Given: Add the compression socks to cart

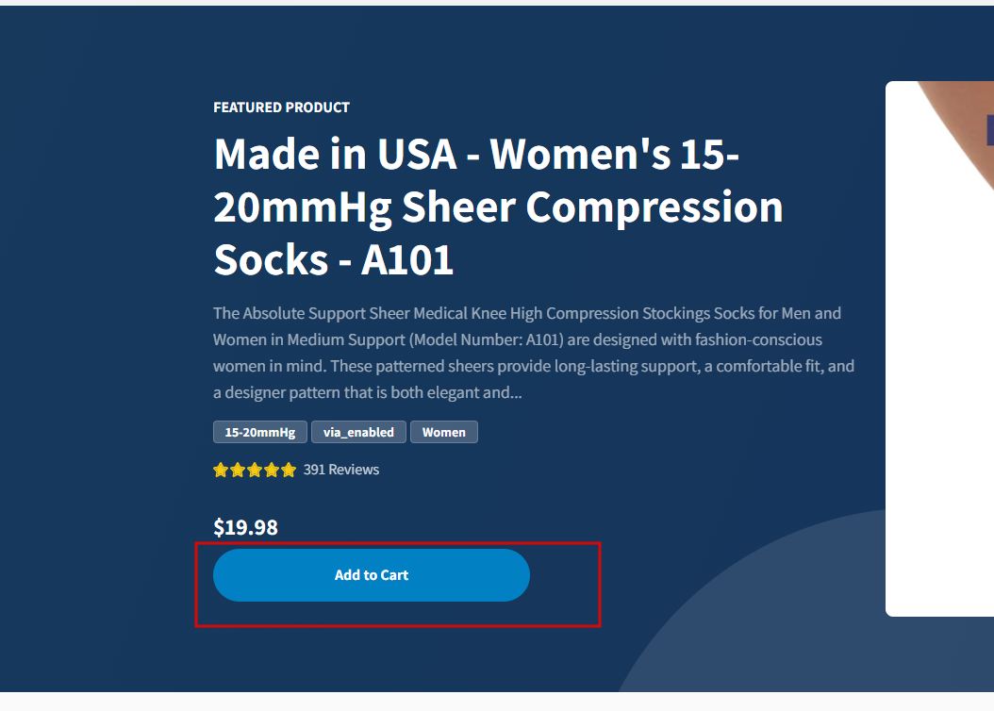Looking at the screenshot, I should (371, 575).
